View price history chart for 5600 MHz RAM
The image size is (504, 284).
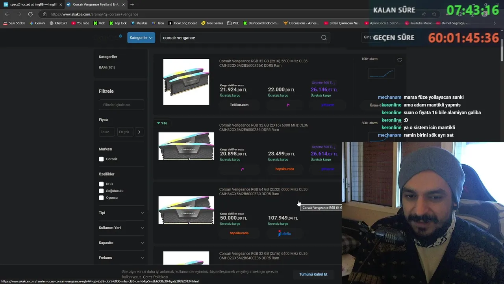click(x=381, y=73)
